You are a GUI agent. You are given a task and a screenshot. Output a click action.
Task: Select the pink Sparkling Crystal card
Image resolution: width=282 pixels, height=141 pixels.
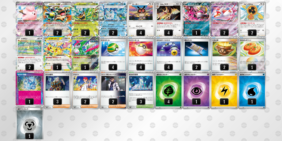click(x=29, y=88)
